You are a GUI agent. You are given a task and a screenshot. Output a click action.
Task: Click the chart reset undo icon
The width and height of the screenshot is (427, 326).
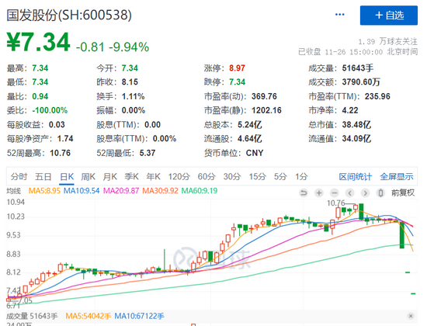click(303, 193)
